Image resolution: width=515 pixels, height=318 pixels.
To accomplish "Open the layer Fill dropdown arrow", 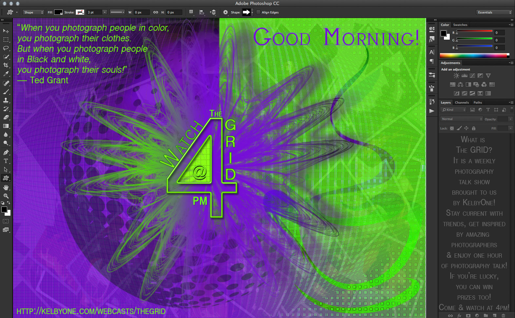I will (510, 129).
